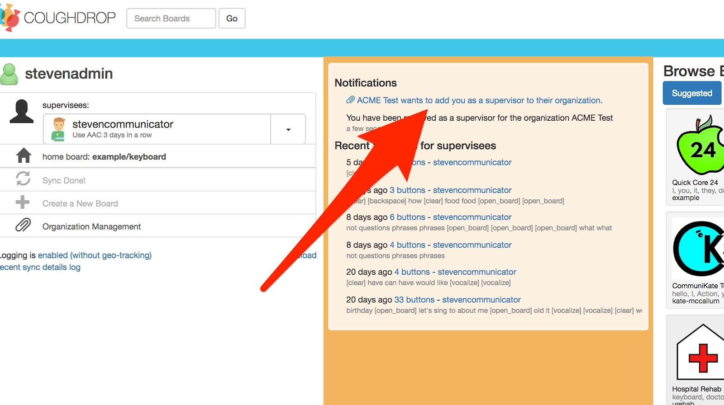This screenshot has height=405, width=724.
Task: Open stevencommunicator link beside 6 buttons
Action: pyautogui.click(x=472, y=217)
